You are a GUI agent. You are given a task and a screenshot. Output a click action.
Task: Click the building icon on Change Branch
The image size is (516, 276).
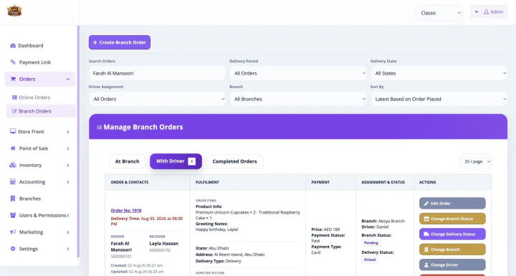click(426, 249)
